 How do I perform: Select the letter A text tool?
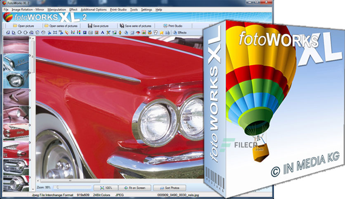tap(102, 32)
